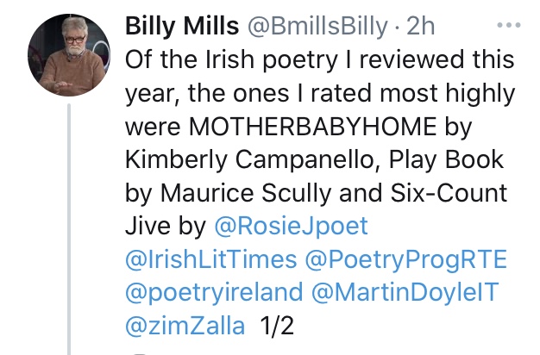Click the 1/2 thread counter text
540x355 pixels.
point(276,326)
